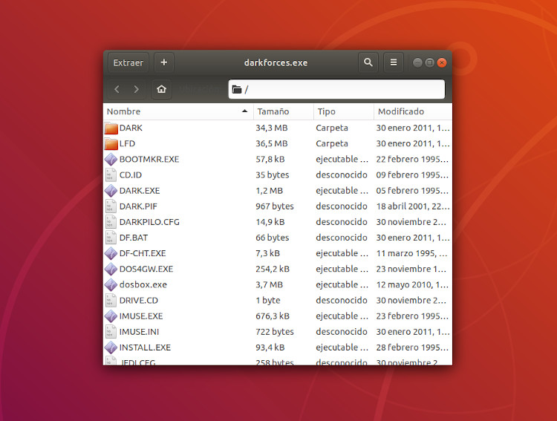Click the 254,2 kB size value
Screen dimensions: 557x421
coord(273,269)
